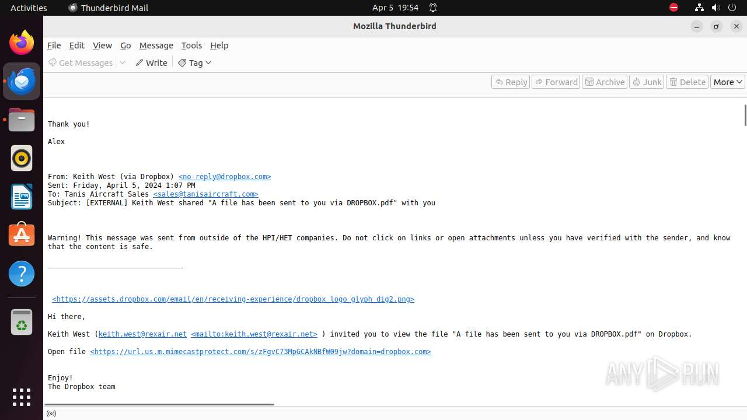
Task: Click the vertical scrollbar thumb
Action: click(x=745, y=115)
